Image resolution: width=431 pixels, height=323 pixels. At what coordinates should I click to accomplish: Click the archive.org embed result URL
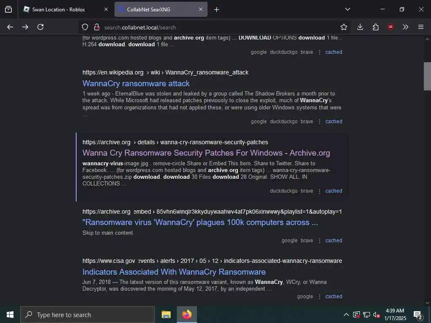pos(212,212)
